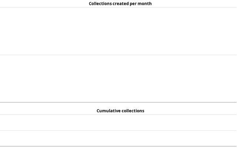
Task: Click the top gridline under Cumulative collections title
Action: (x=118, y=115)
